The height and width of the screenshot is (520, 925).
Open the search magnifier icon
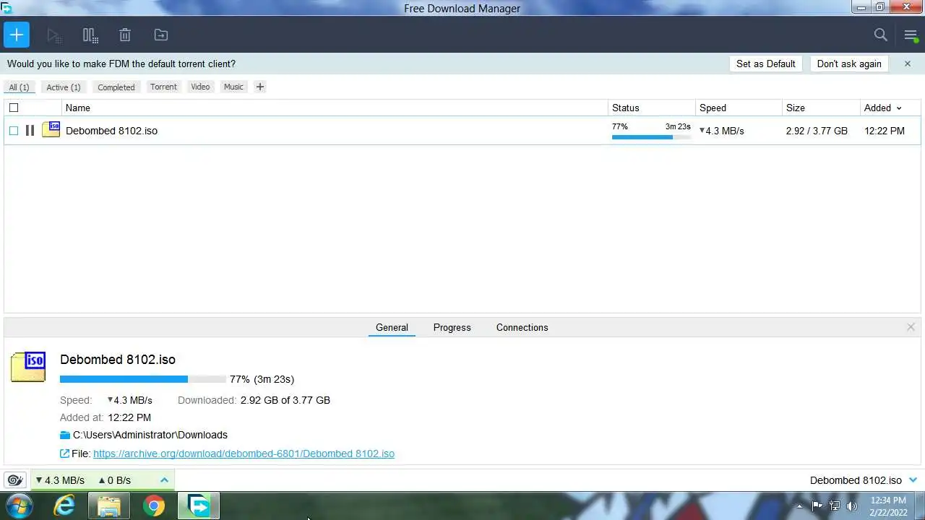click(x=880, y=35)
